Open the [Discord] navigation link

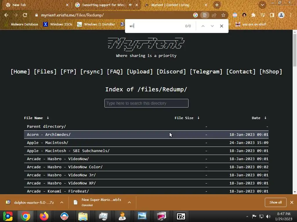pyautogui.click(x=171, y=72)
